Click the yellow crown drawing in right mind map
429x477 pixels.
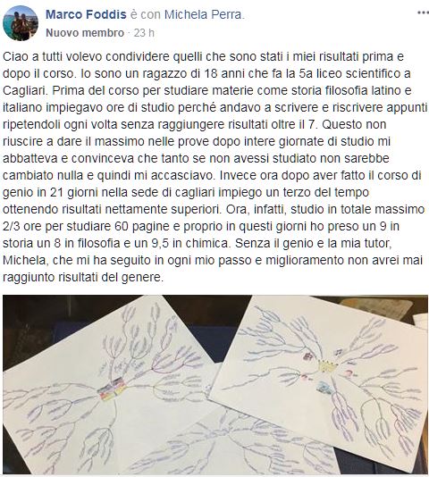pyautogui.click(x=328, y=365)
